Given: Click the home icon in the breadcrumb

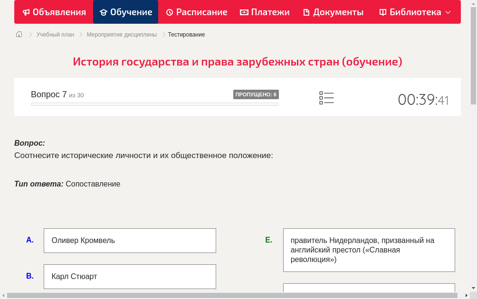Looking at the screenshot, I should 19,34.
